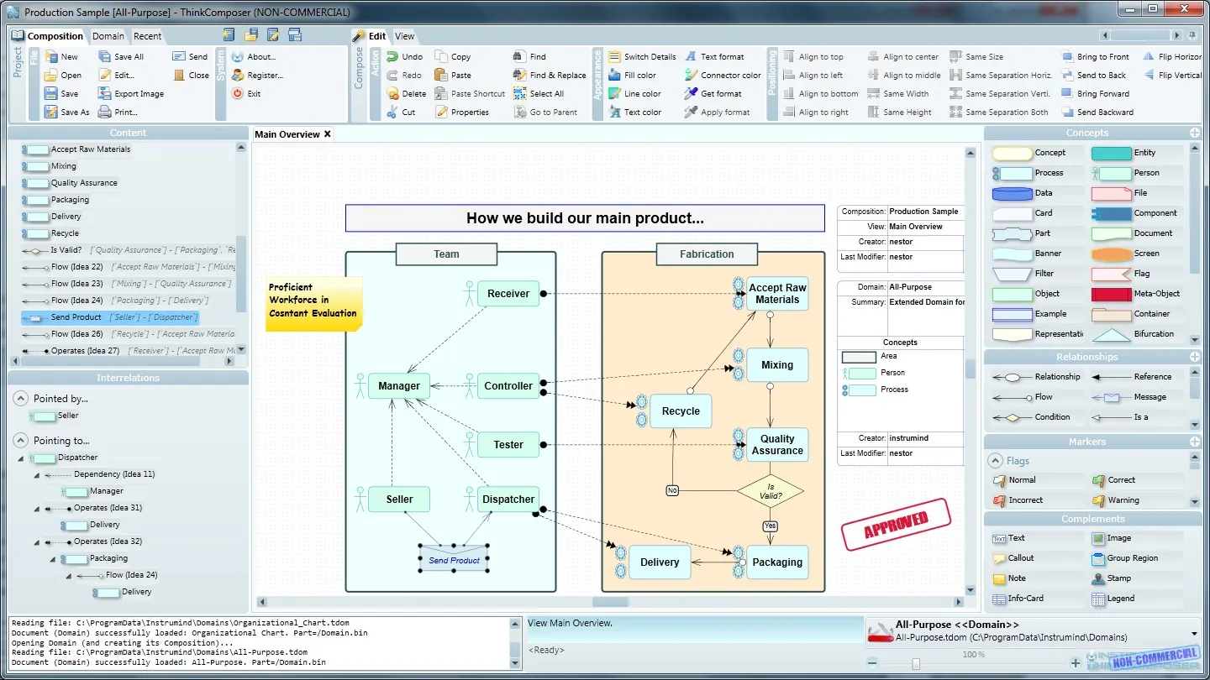Click the canvas horizontal scrollbar thumb

click(x=610, y=602)
